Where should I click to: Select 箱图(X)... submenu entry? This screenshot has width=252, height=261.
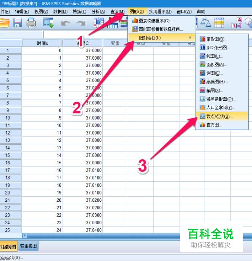pyautogui.click(x=222, y=91)
